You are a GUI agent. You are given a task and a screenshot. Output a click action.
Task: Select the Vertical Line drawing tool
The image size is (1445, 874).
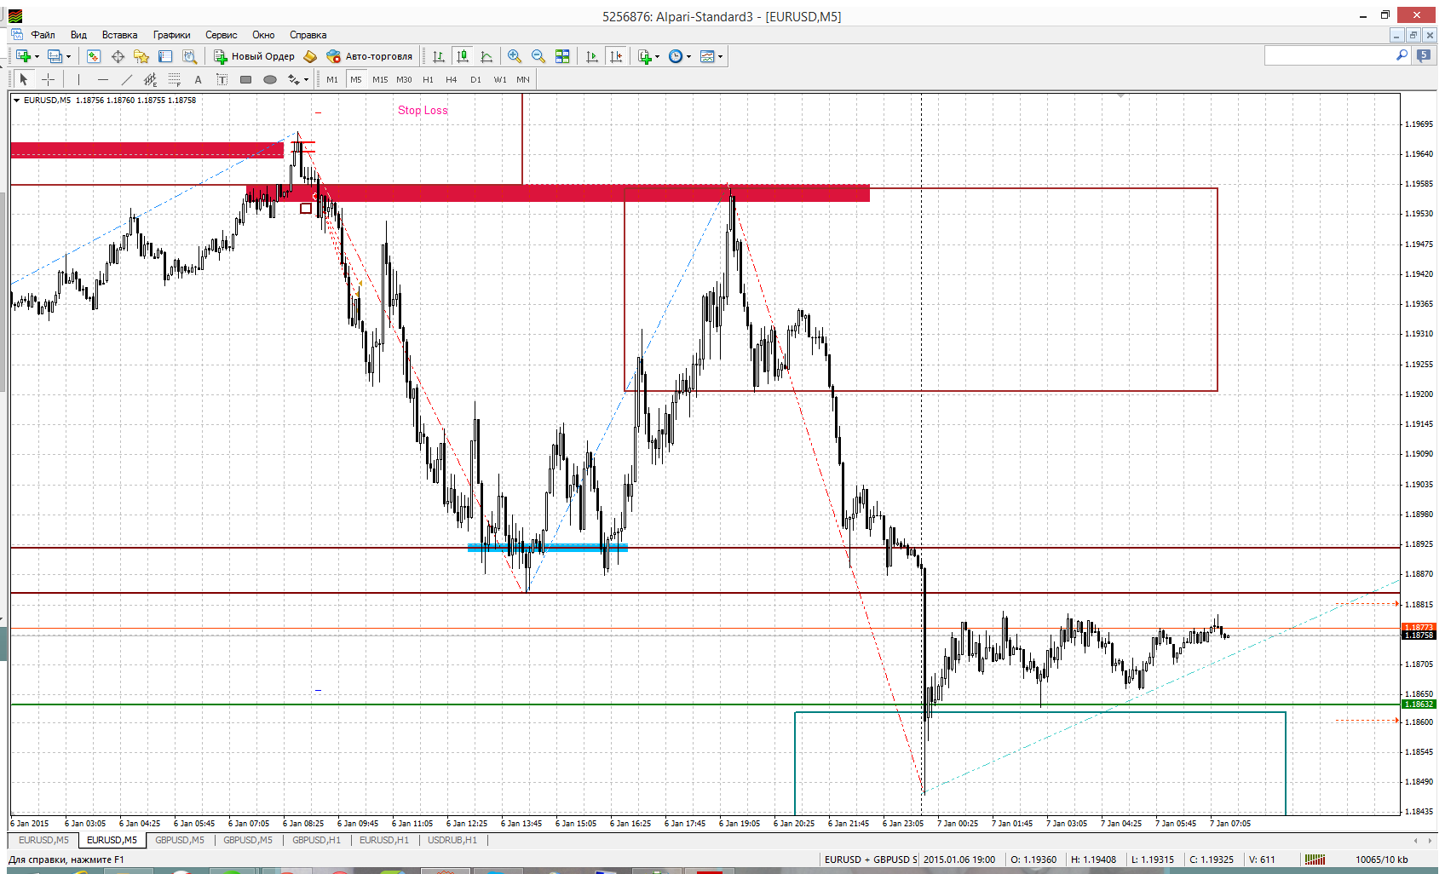[x=78, y=79]
